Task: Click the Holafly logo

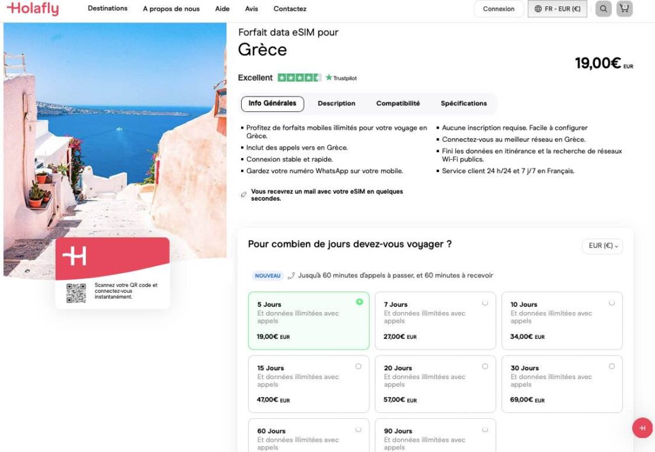Action: point(33,9)
